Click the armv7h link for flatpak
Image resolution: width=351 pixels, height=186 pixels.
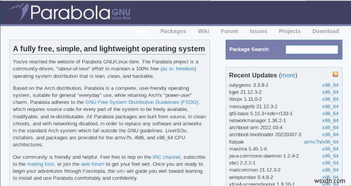[312, 142]
